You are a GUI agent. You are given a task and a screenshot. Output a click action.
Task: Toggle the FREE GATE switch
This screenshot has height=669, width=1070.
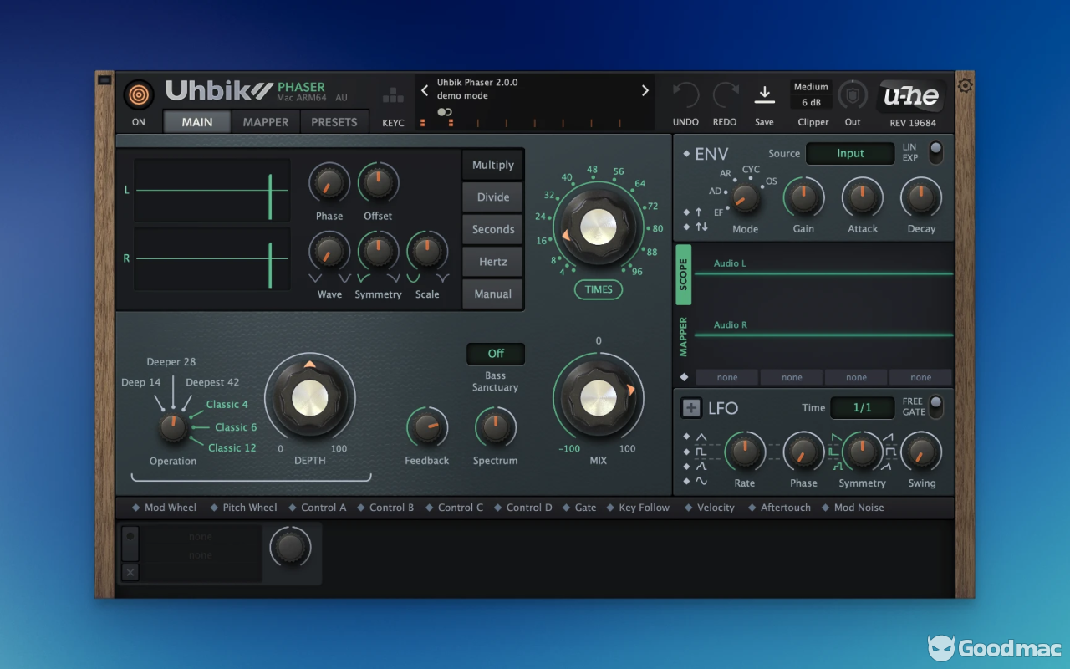[935, 406]
